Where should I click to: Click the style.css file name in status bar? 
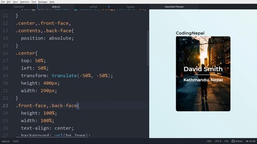click(x=6, y=141)
